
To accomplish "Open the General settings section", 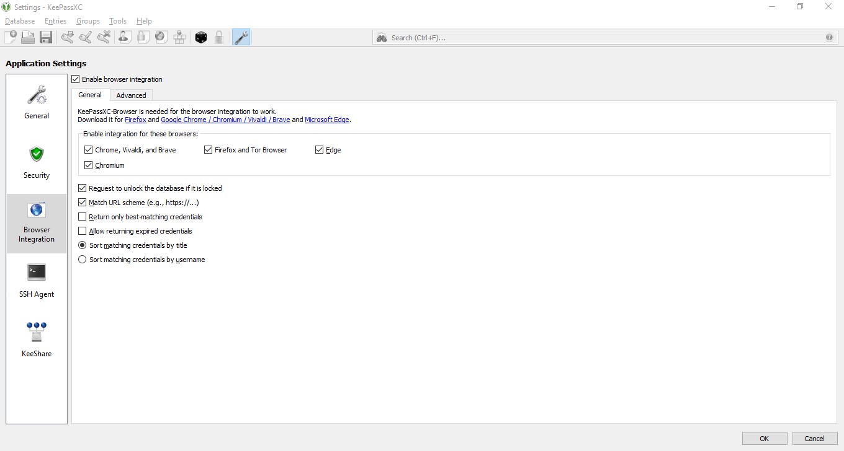I will 37,103.
